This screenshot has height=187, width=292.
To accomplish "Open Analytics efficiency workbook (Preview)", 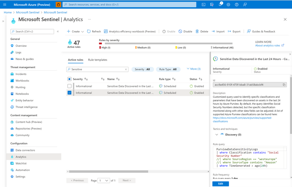I will pos(130,31).
